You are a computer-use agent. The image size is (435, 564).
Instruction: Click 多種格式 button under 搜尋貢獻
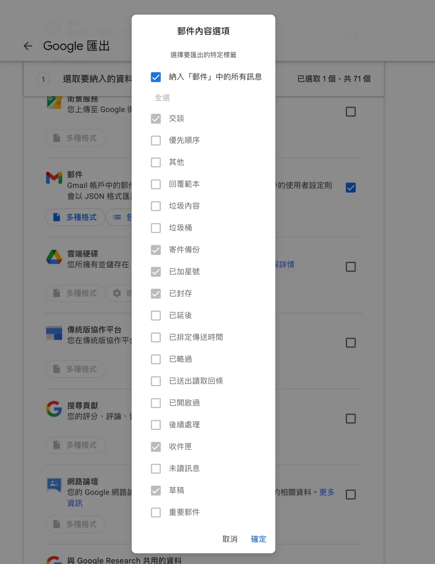tap(75, 445)
